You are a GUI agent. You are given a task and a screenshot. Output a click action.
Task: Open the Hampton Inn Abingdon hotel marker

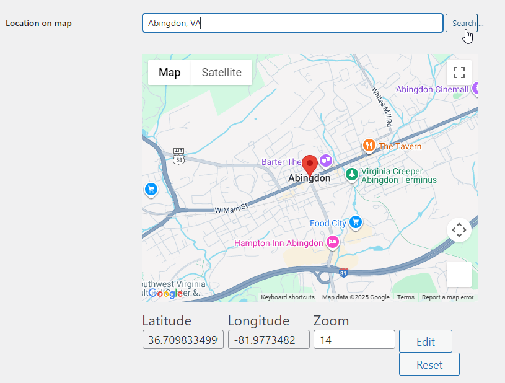tap(333, 242)
